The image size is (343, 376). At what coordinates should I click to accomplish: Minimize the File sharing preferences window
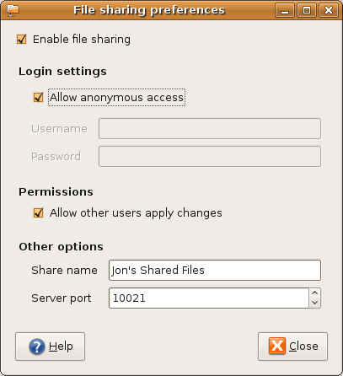tap(285, 10)
